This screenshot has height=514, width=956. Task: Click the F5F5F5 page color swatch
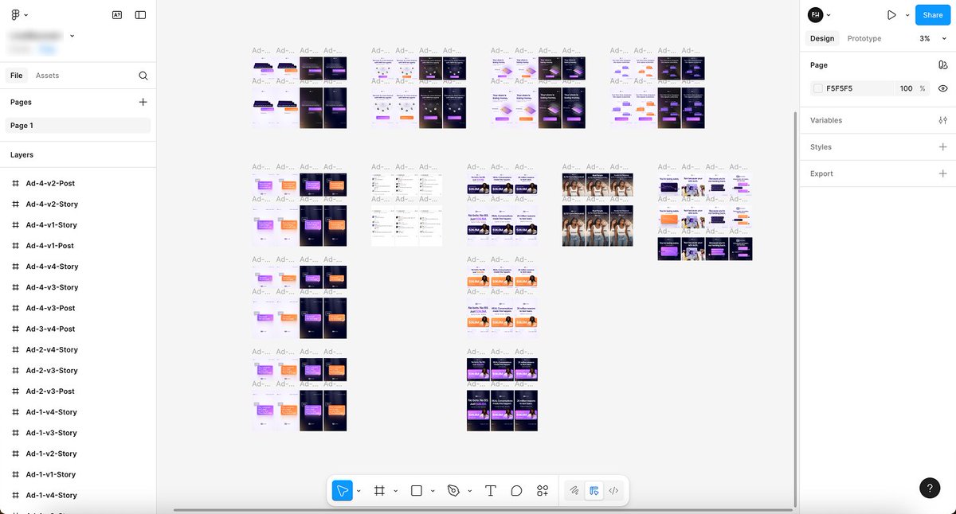tap(817, 88)
